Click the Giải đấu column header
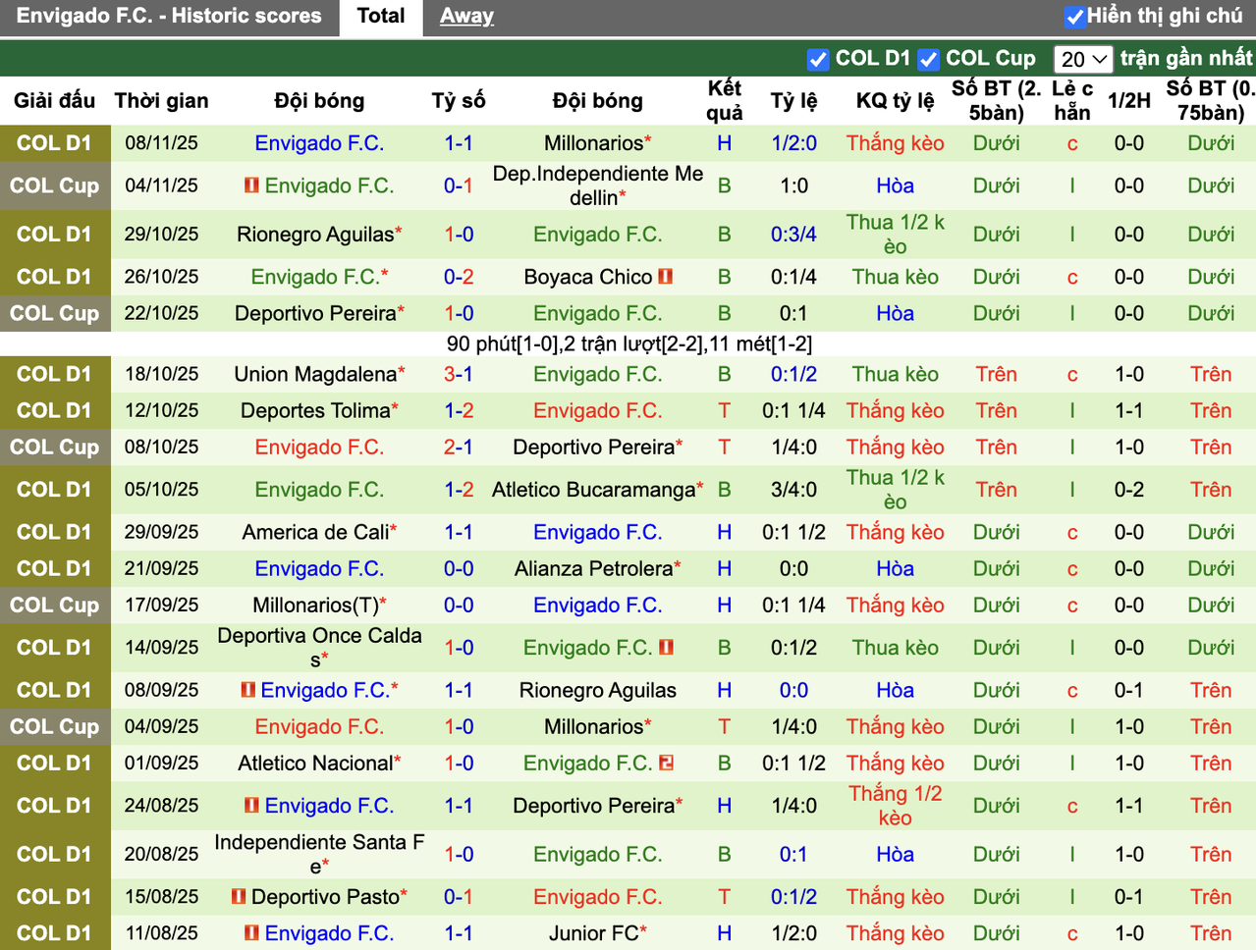This screenshot has width=1256, height=950. coord(55,100)
